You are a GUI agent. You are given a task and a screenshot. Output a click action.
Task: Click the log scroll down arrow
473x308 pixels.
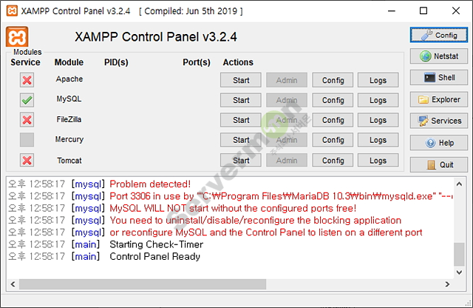(459, 272)
